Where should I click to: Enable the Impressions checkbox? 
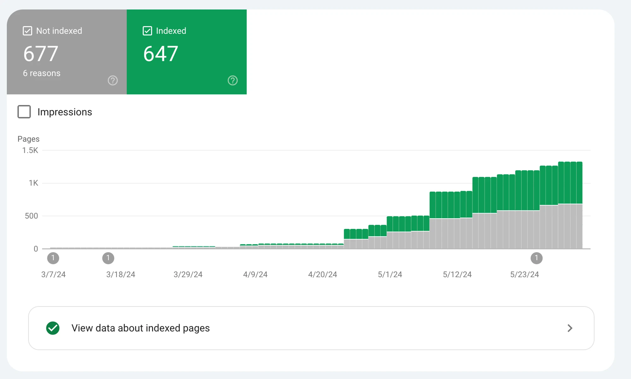pos(24,112)
